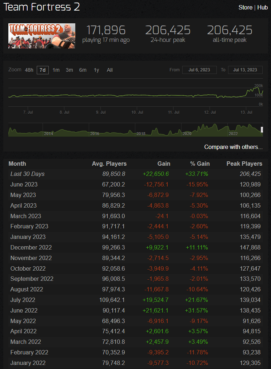
Task: Click March 2022 month cell
Action: [x=25, y=342]
